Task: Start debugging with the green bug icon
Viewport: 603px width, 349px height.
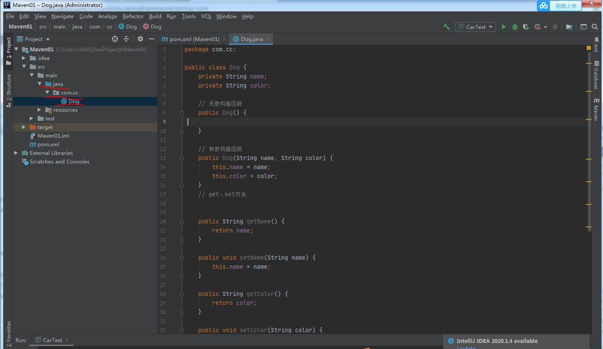Action: point(515,27)
